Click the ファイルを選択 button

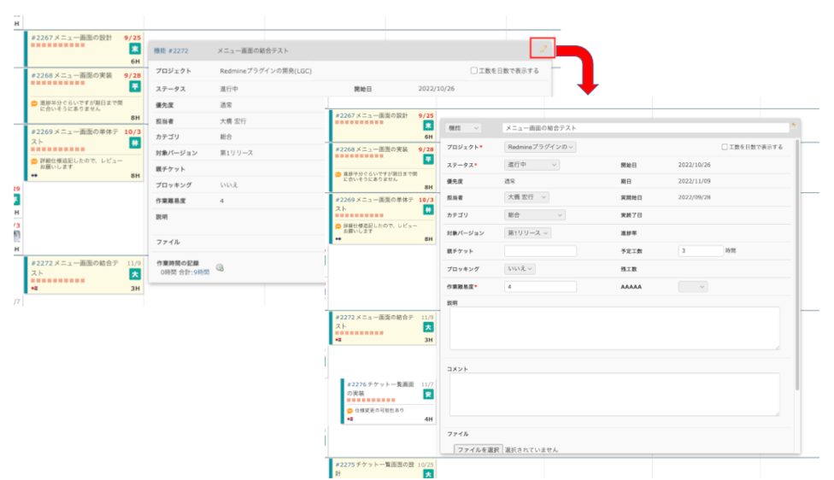pos(478,448)
